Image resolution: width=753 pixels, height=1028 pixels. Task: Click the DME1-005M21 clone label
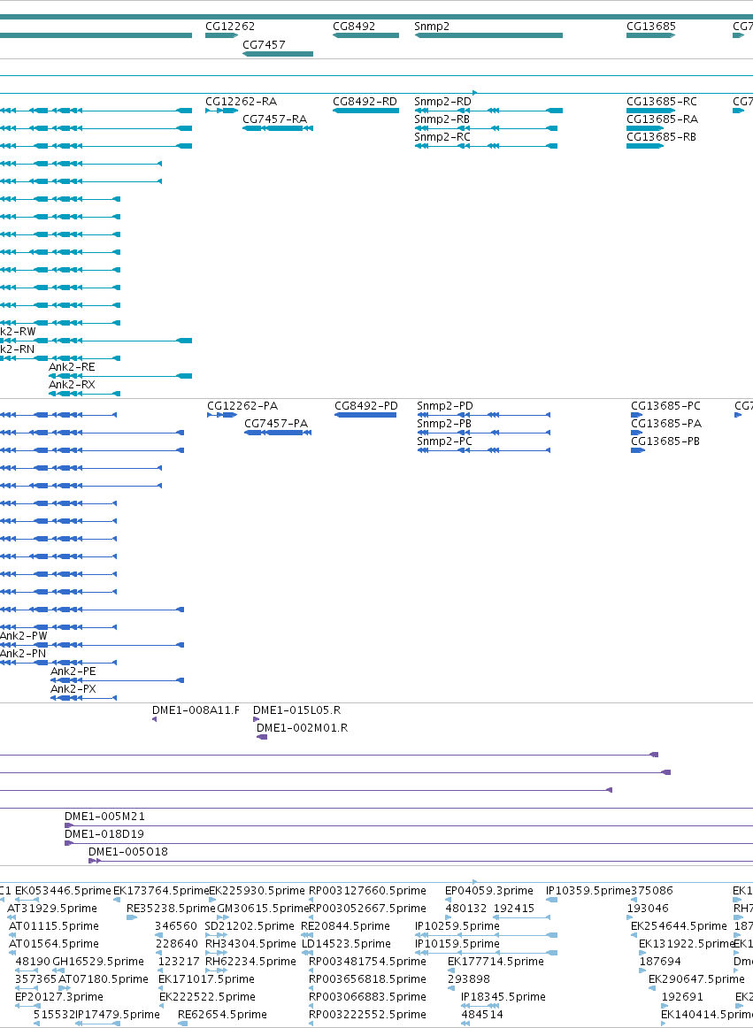[104, 817]
